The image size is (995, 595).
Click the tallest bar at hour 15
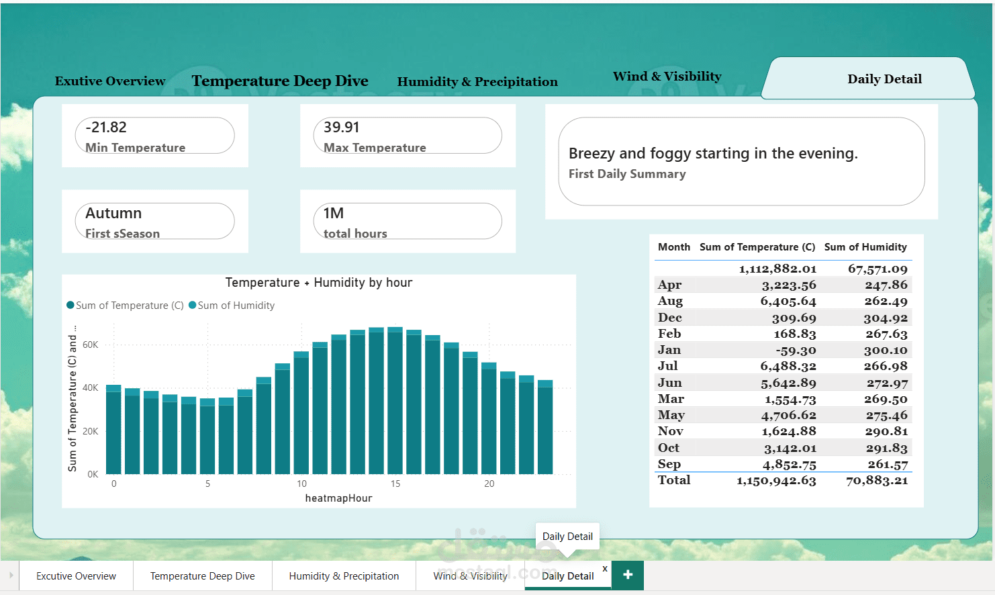point(395,401)
